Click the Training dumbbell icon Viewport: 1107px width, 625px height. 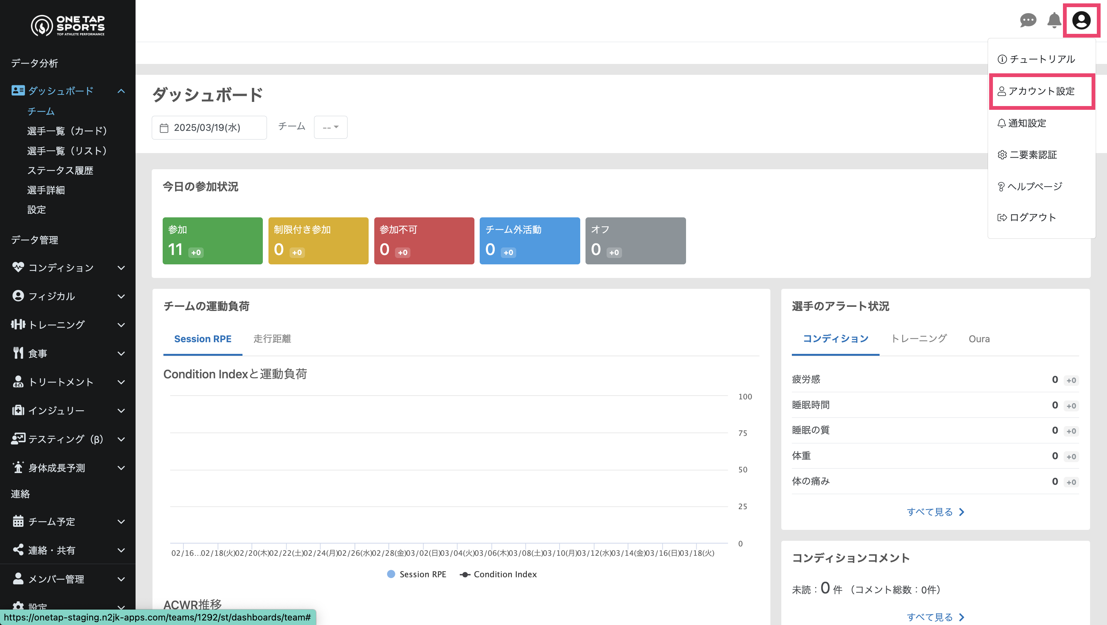[18, 325]
